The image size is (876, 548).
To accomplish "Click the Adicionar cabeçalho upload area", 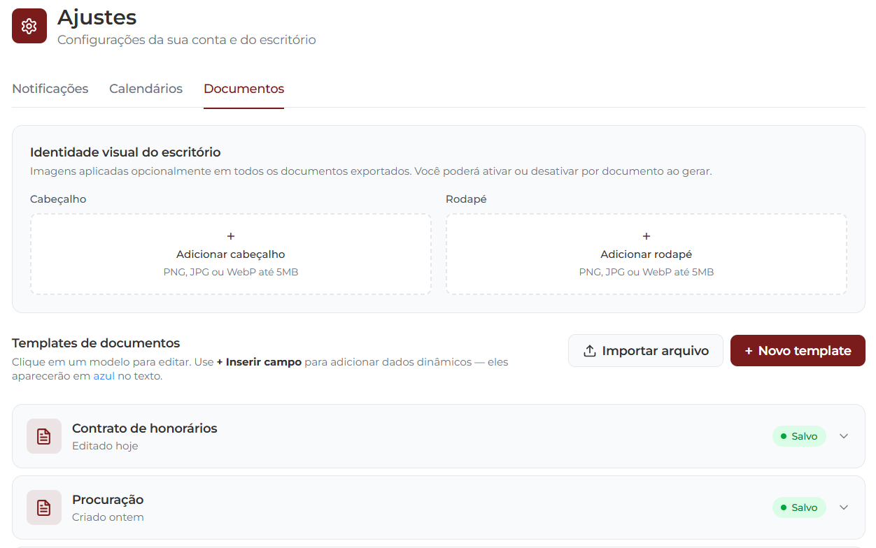I will click(x=231, y=254).
